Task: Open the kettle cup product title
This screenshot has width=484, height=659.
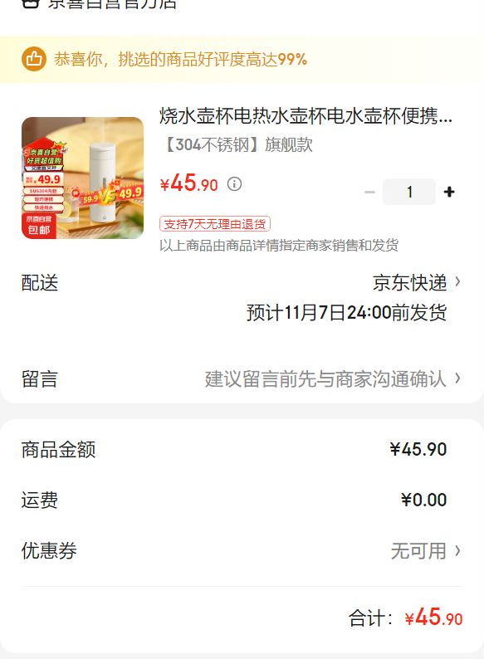Action: [x=306, y=116]
